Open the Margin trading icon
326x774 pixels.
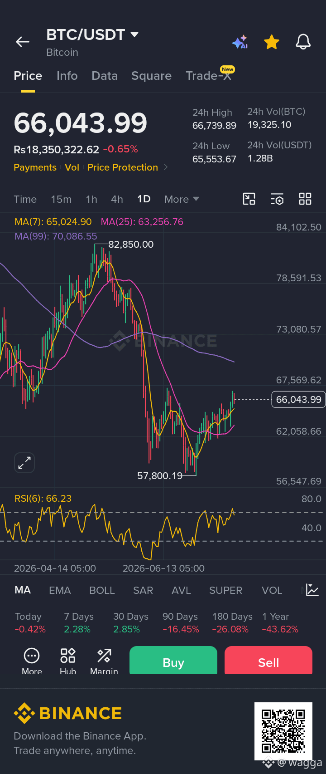104,661
